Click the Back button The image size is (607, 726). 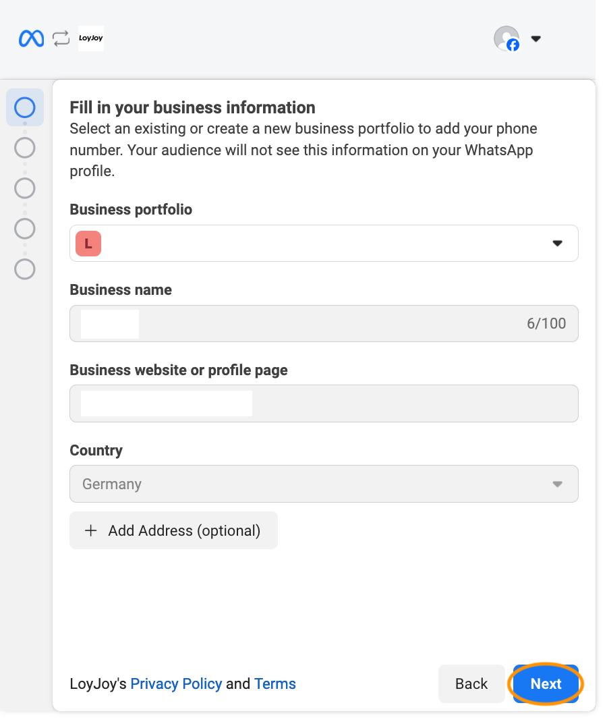pos(471,683)
